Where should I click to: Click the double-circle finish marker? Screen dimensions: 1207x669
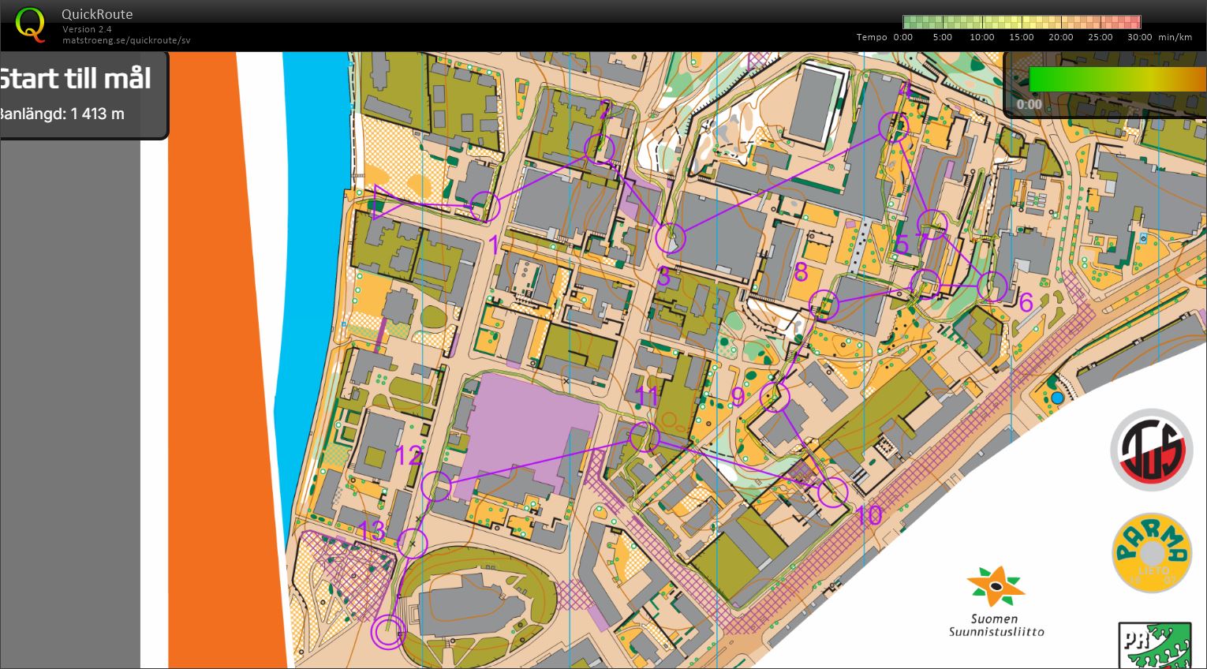tap(387, 632)
